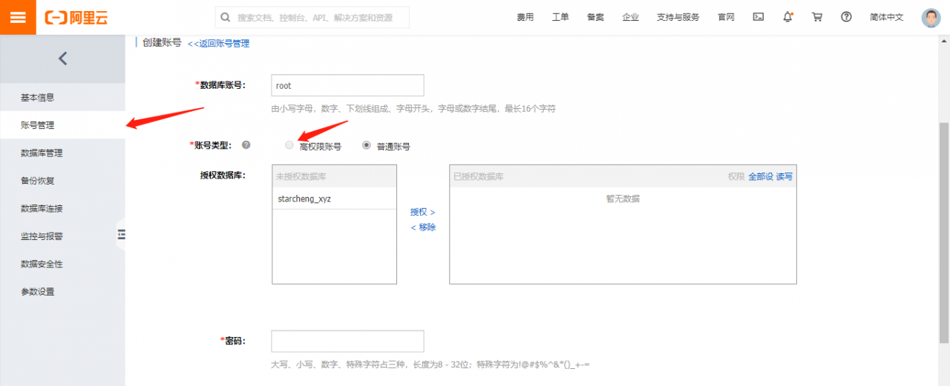Image resolution: width=950 pixels, height=386 pixels.
Task: Open the 简体中文 language selector
Action: point(886,17)
